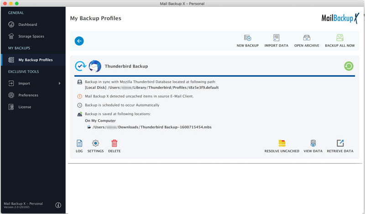Open the License page
The height and width of the screenshot is (214, 365).
(x=33, y=107)
